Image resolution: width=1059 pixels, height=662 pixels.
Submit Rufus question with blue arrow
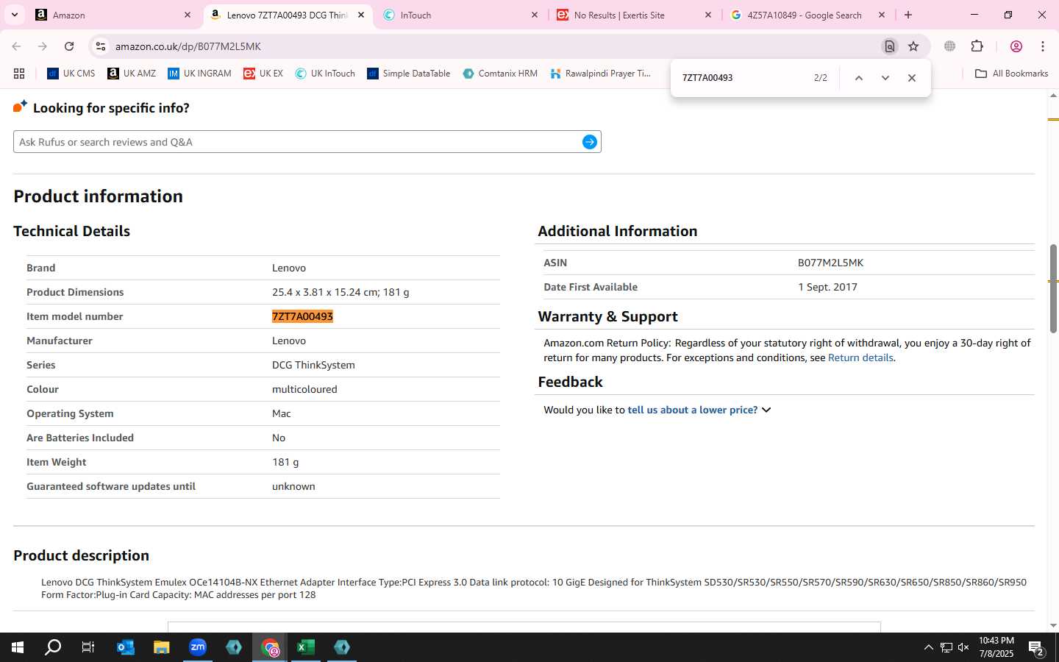590,142
